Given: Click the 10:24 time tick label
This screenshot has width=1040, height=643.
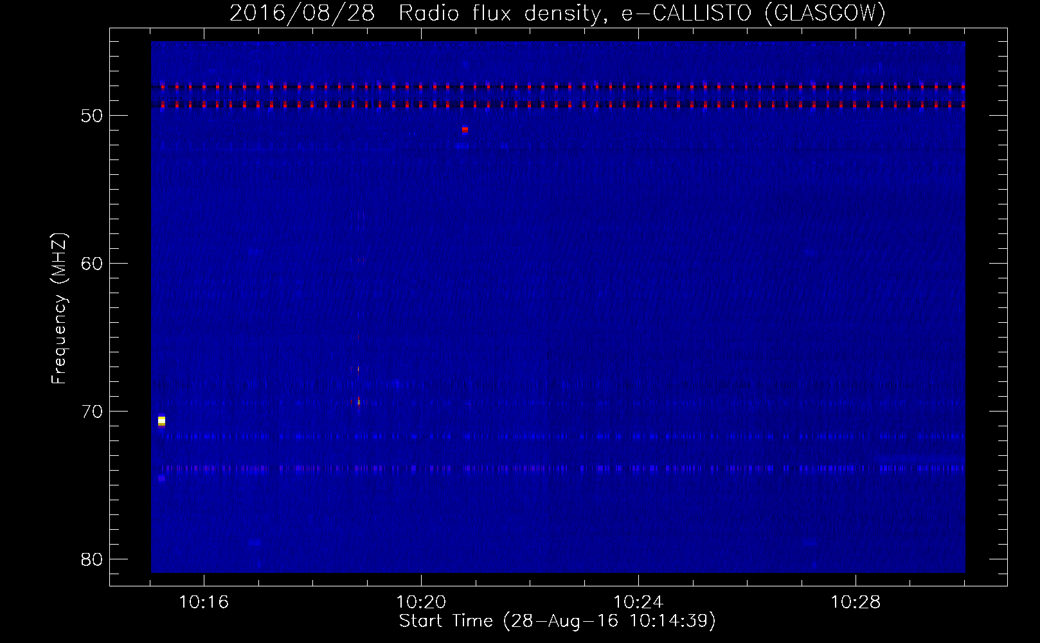Looking at the screenshot, I should pos(638,602).
